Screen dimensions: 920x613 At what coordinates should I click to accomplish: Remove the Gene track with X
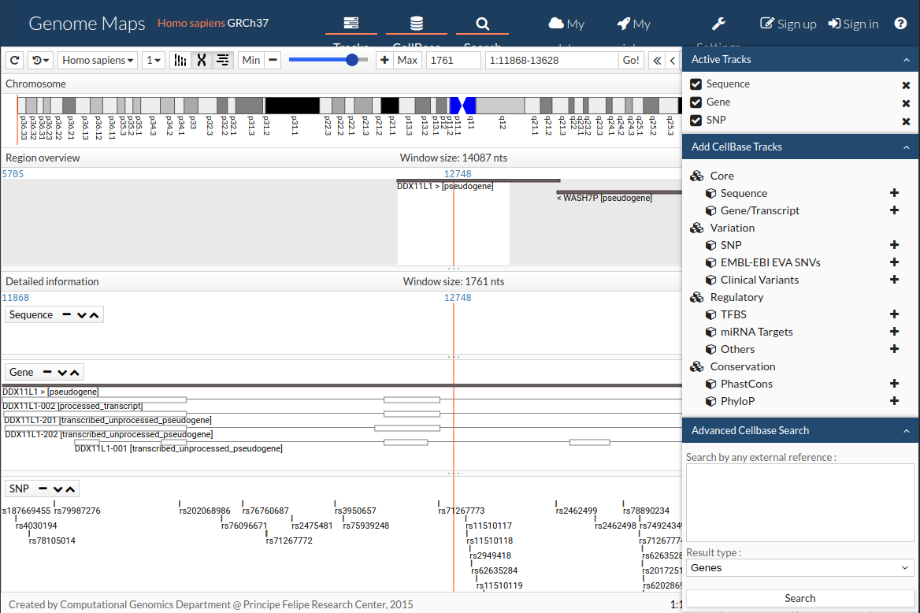906,103
